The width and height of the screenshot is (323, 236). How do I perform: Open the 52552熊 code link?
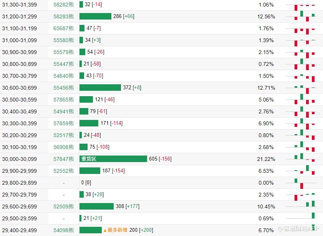click(x=63, y=171)
